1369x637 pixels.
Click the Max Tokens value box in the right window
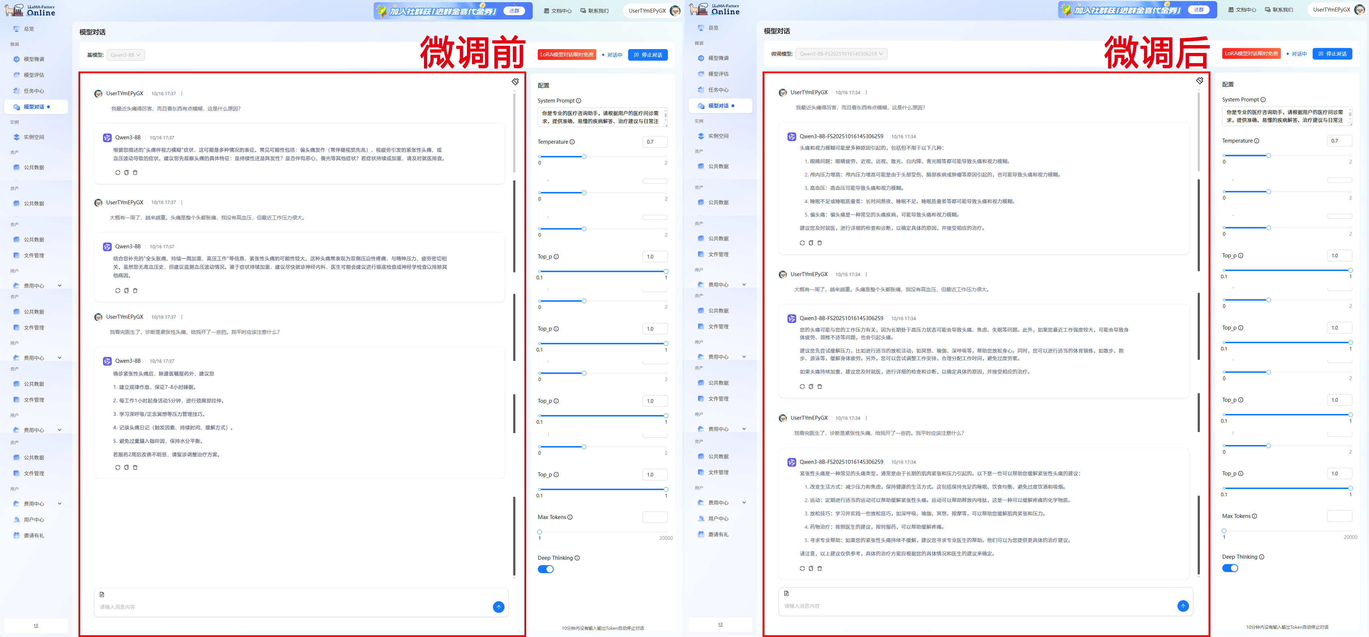[x=1339, y=516]
